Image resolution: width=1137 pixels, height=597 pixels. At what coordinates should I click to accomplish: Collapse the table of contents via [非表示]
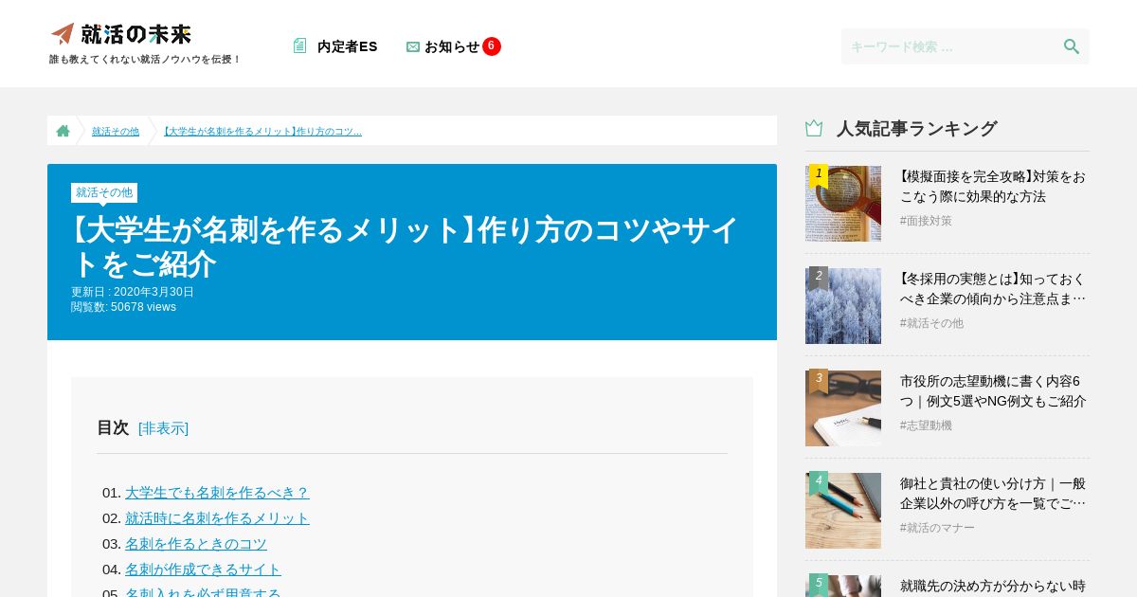coord(163,428)
